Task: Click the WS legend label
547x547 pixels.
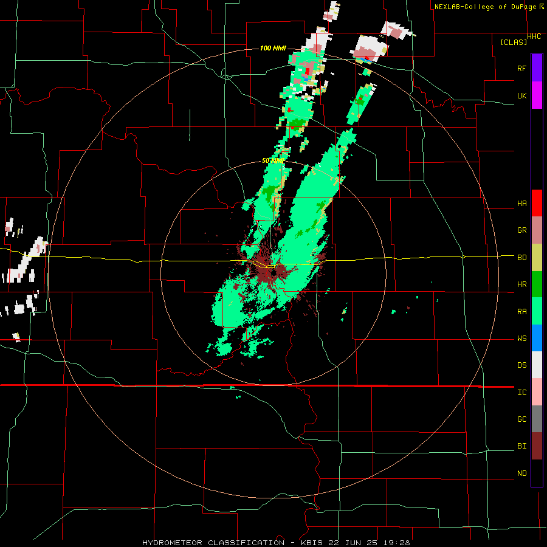Action: point(521,339)
